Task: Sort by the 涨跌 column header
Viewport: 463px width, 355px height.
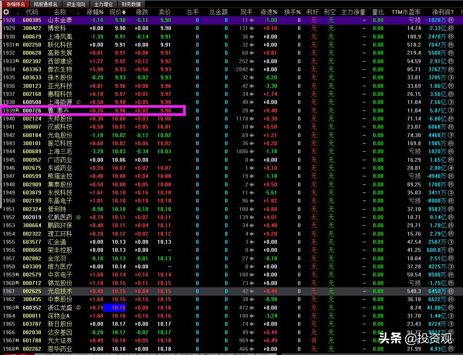Action: (x=142, y=12)
